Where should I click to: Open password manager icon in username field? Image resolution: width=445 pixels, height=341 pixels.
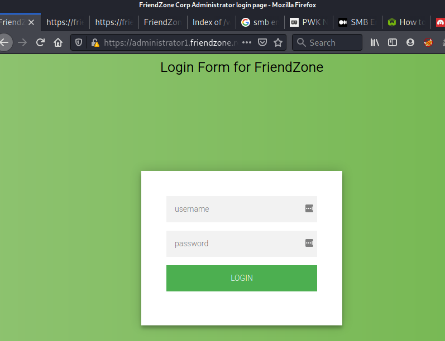(309, 208)
